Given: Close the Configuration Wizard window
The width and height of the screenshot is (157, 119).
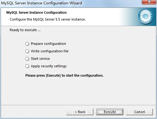Looking at the screenshot, I should tap(149, 2).
